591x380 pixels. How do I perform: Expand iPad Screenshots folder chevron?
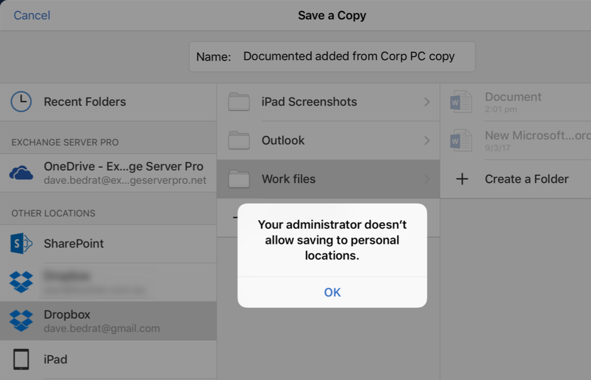coord(427,102)
